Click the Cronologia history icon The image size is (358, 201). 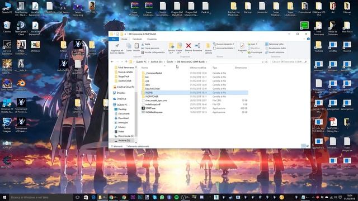[249, 52]
